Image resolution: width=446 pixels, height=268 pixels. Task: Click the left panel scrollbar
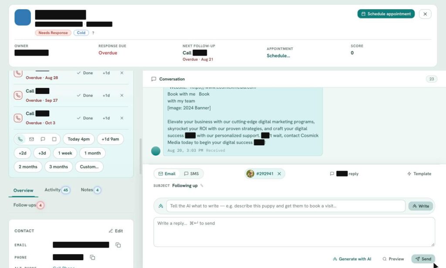pyautogui.click(x=140, y=156)
